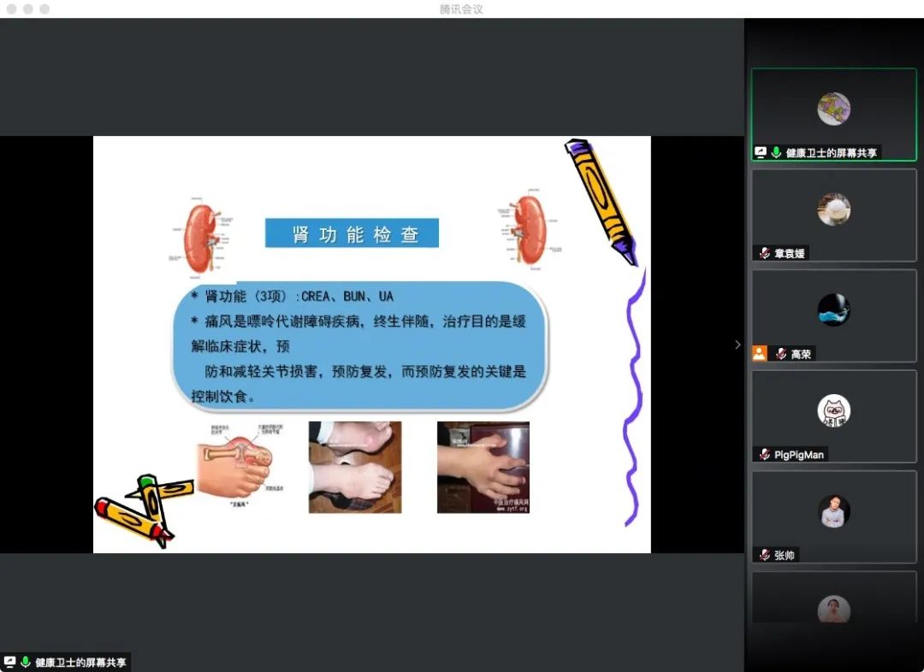Click the blue text box about 痛风
The image size is (924, 672).
[358, 346]
